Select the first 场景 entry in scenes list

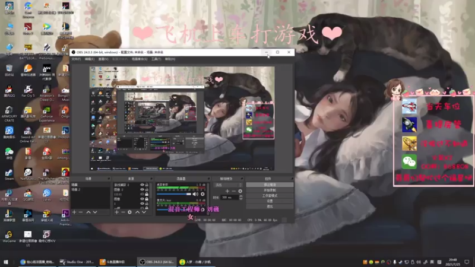[x=90, y=185]
